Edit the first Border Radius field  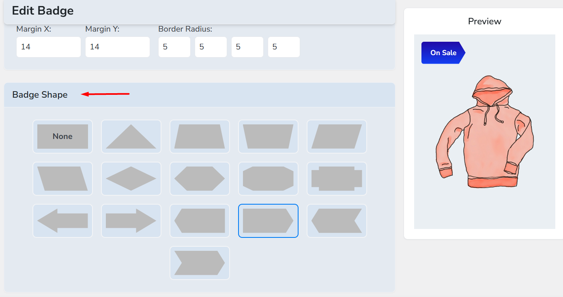(x=174, y=47)
